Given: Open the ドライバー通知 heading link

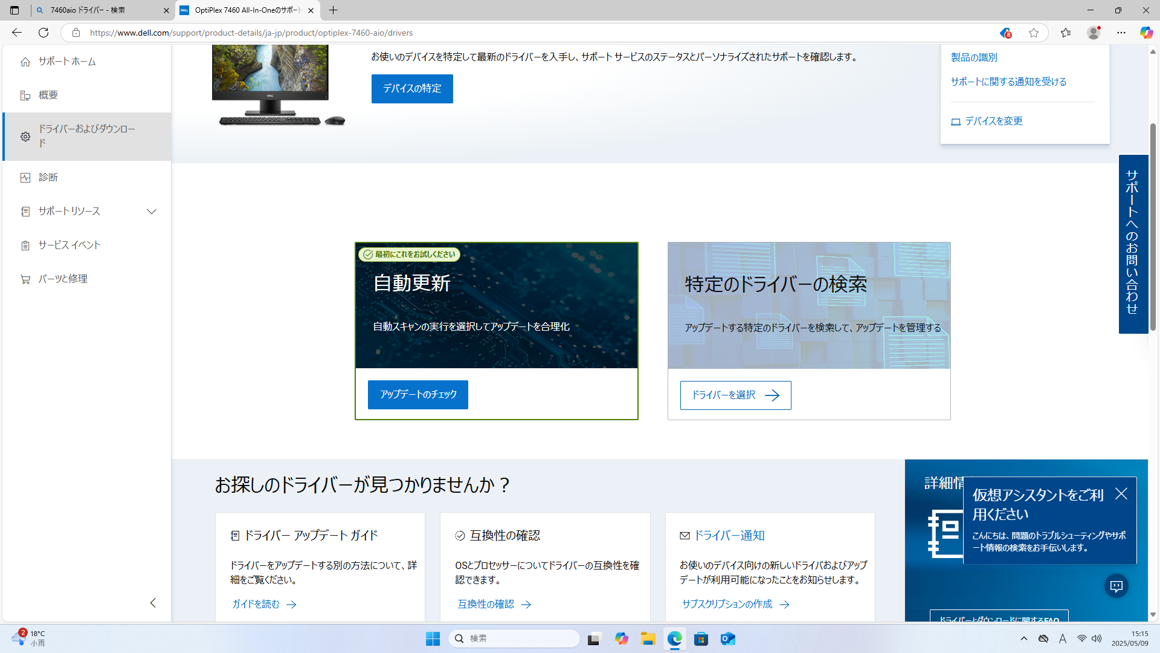Looking at the screenshot, I should (729, 536).
